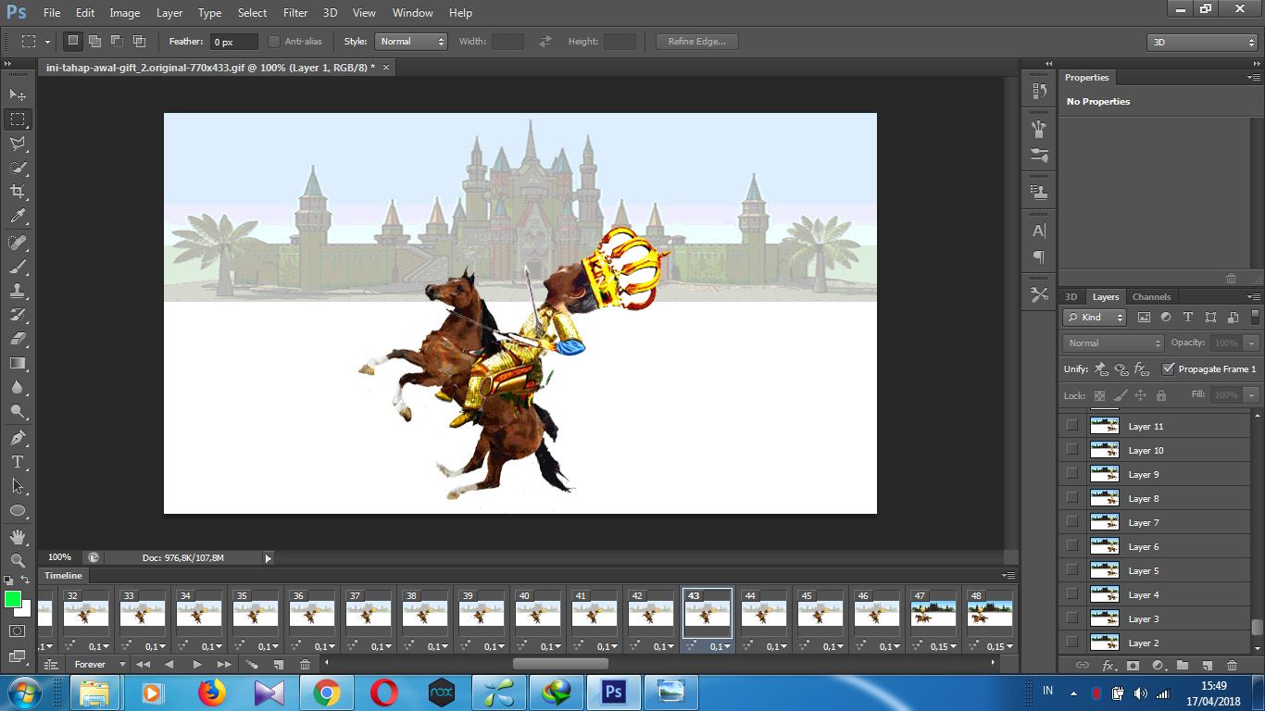Select the Dodge tool
This screenshot has width=1265, height=711.
[18, 411]
